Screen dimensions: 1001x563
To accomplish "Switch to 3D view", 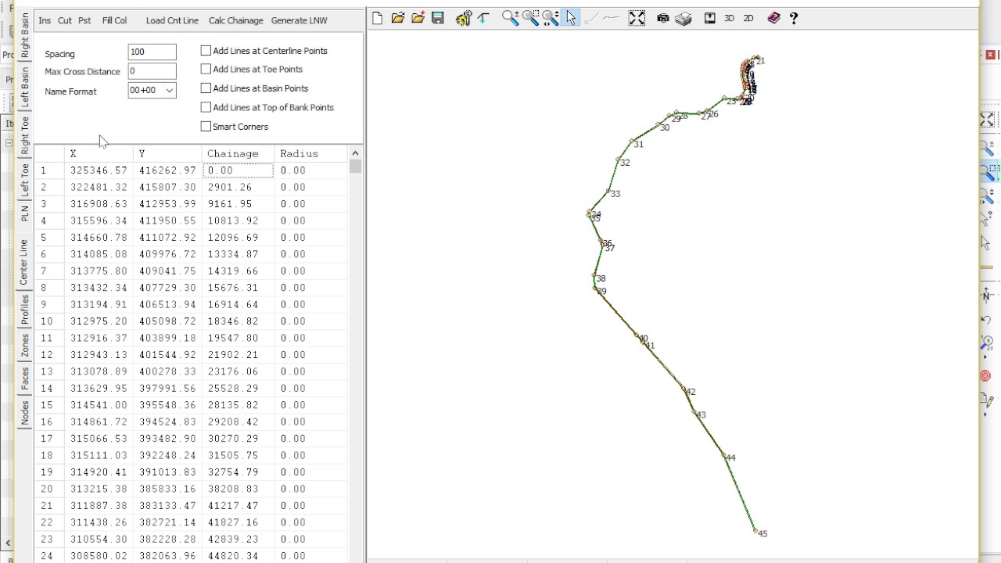I will (729, 18).
